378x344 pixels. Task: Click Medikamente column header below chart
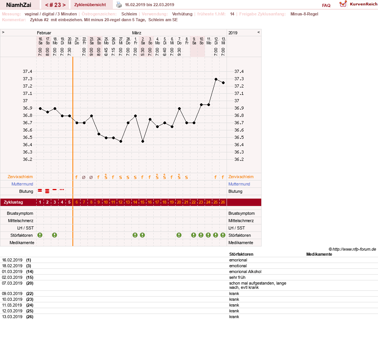coord(319,254)
